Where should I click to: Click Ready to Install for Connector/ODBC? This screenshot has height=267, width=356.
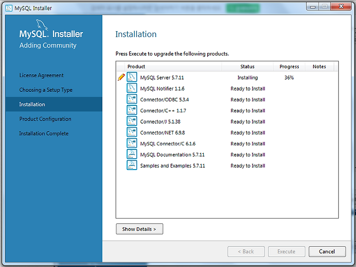(248, 99)
